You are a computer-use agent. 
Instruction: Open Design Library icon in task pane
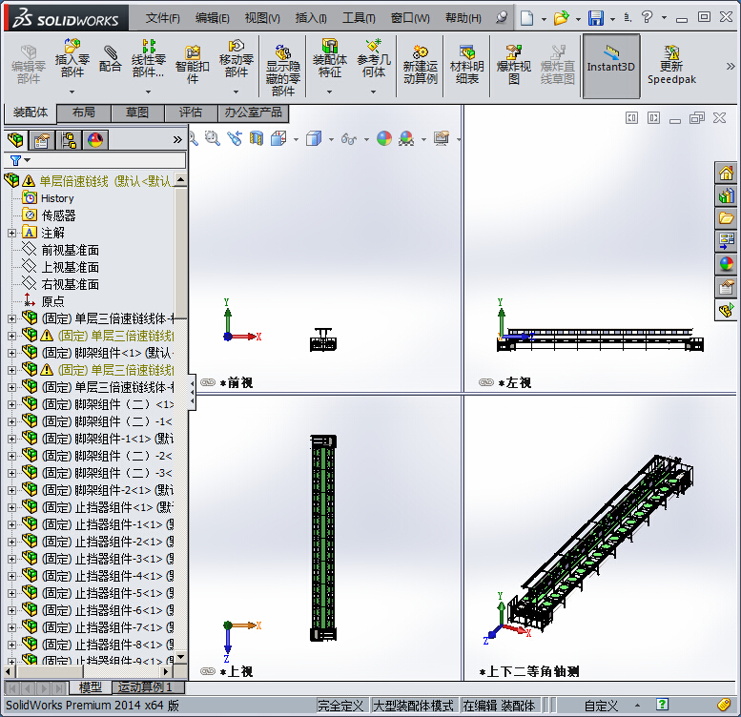click(726, 195)
